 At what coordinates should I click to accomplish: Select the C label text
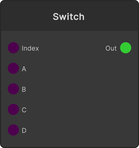pyautogui.click(x=24, y=110)
